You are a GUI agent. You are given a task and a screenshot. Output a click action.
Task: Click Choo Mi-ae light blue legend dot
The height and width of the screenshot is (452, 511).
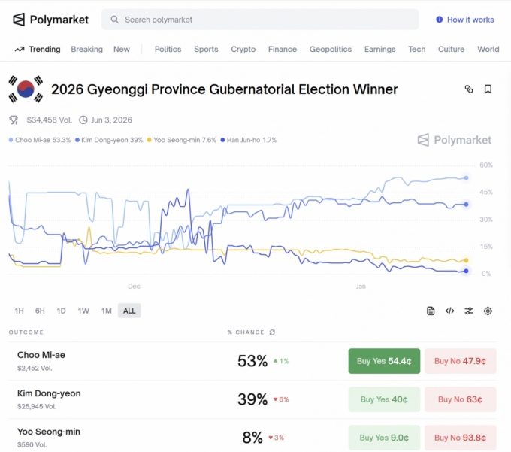click(11, 140)
